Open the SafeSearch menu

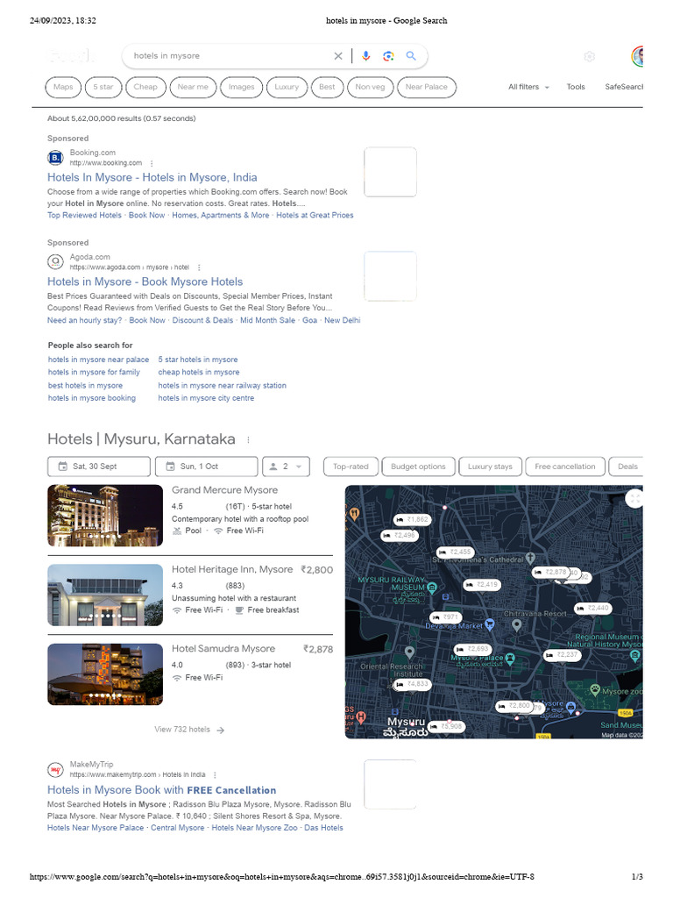[x=624, y=87]
